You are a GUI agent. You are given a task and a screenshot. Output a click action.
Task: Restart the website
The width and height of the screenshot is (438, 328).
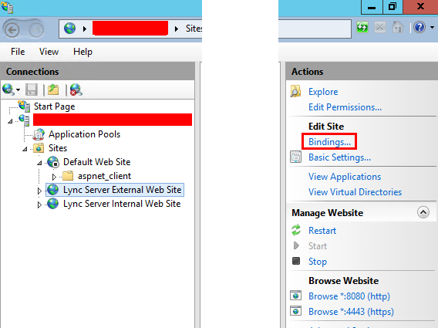pyautogui.click(x=322, y=231)
